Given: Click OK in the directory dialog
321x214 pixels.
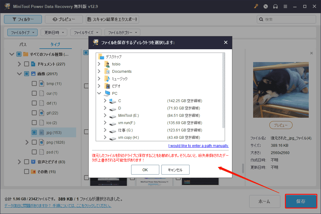Looking at the screenshot, I should [x=145, y=170].
